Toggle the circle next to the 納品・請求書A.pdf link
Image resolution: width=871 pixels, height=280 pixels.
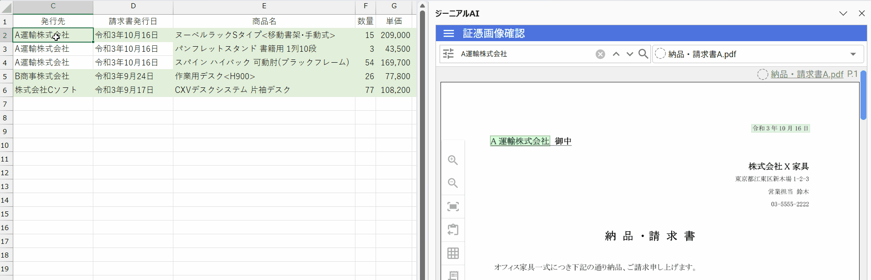763,74
